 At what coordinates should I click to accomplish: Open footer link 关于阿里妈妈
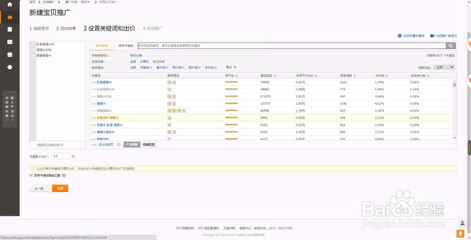click(x=185, y=228)
